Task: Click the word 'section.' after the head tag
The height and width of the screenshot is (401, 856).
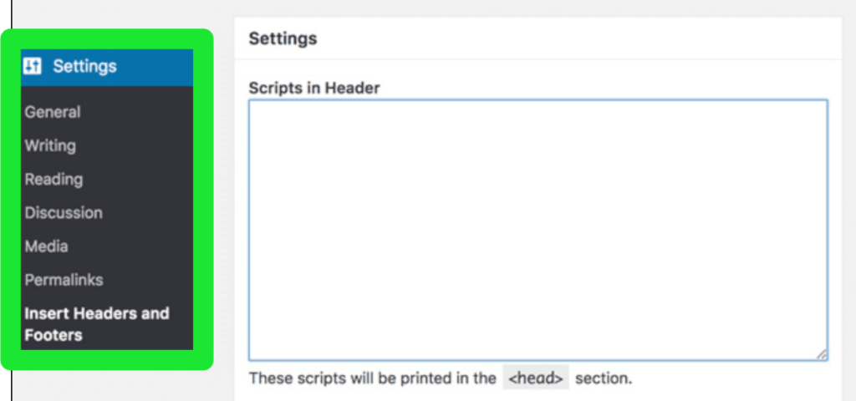Action: (x=604, y=378)
